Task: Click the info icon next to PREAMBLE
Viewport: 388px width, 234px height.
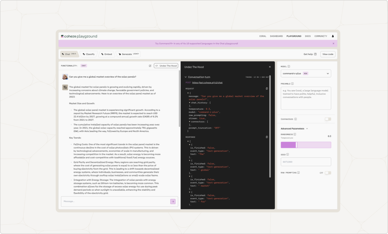Action: 292,83
